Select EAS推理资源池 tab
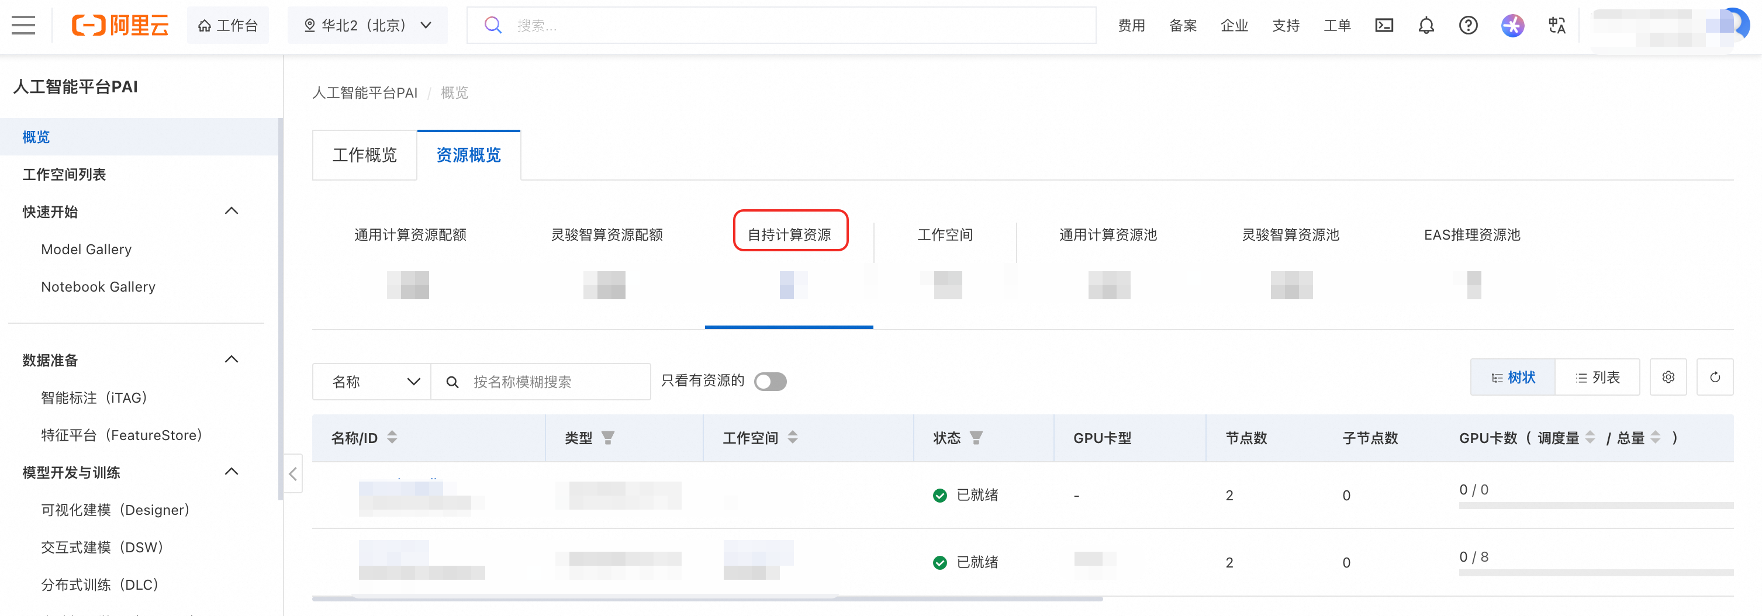Image resolution: width=1762 pixels, height=616 pixels. coord(1472,235)
